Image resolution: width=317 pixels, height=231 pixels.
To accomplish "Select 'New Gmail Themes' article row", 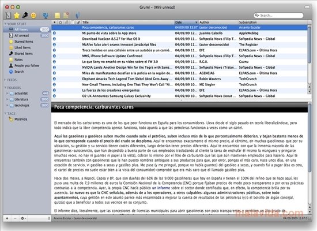I will [x=179, y=84].
